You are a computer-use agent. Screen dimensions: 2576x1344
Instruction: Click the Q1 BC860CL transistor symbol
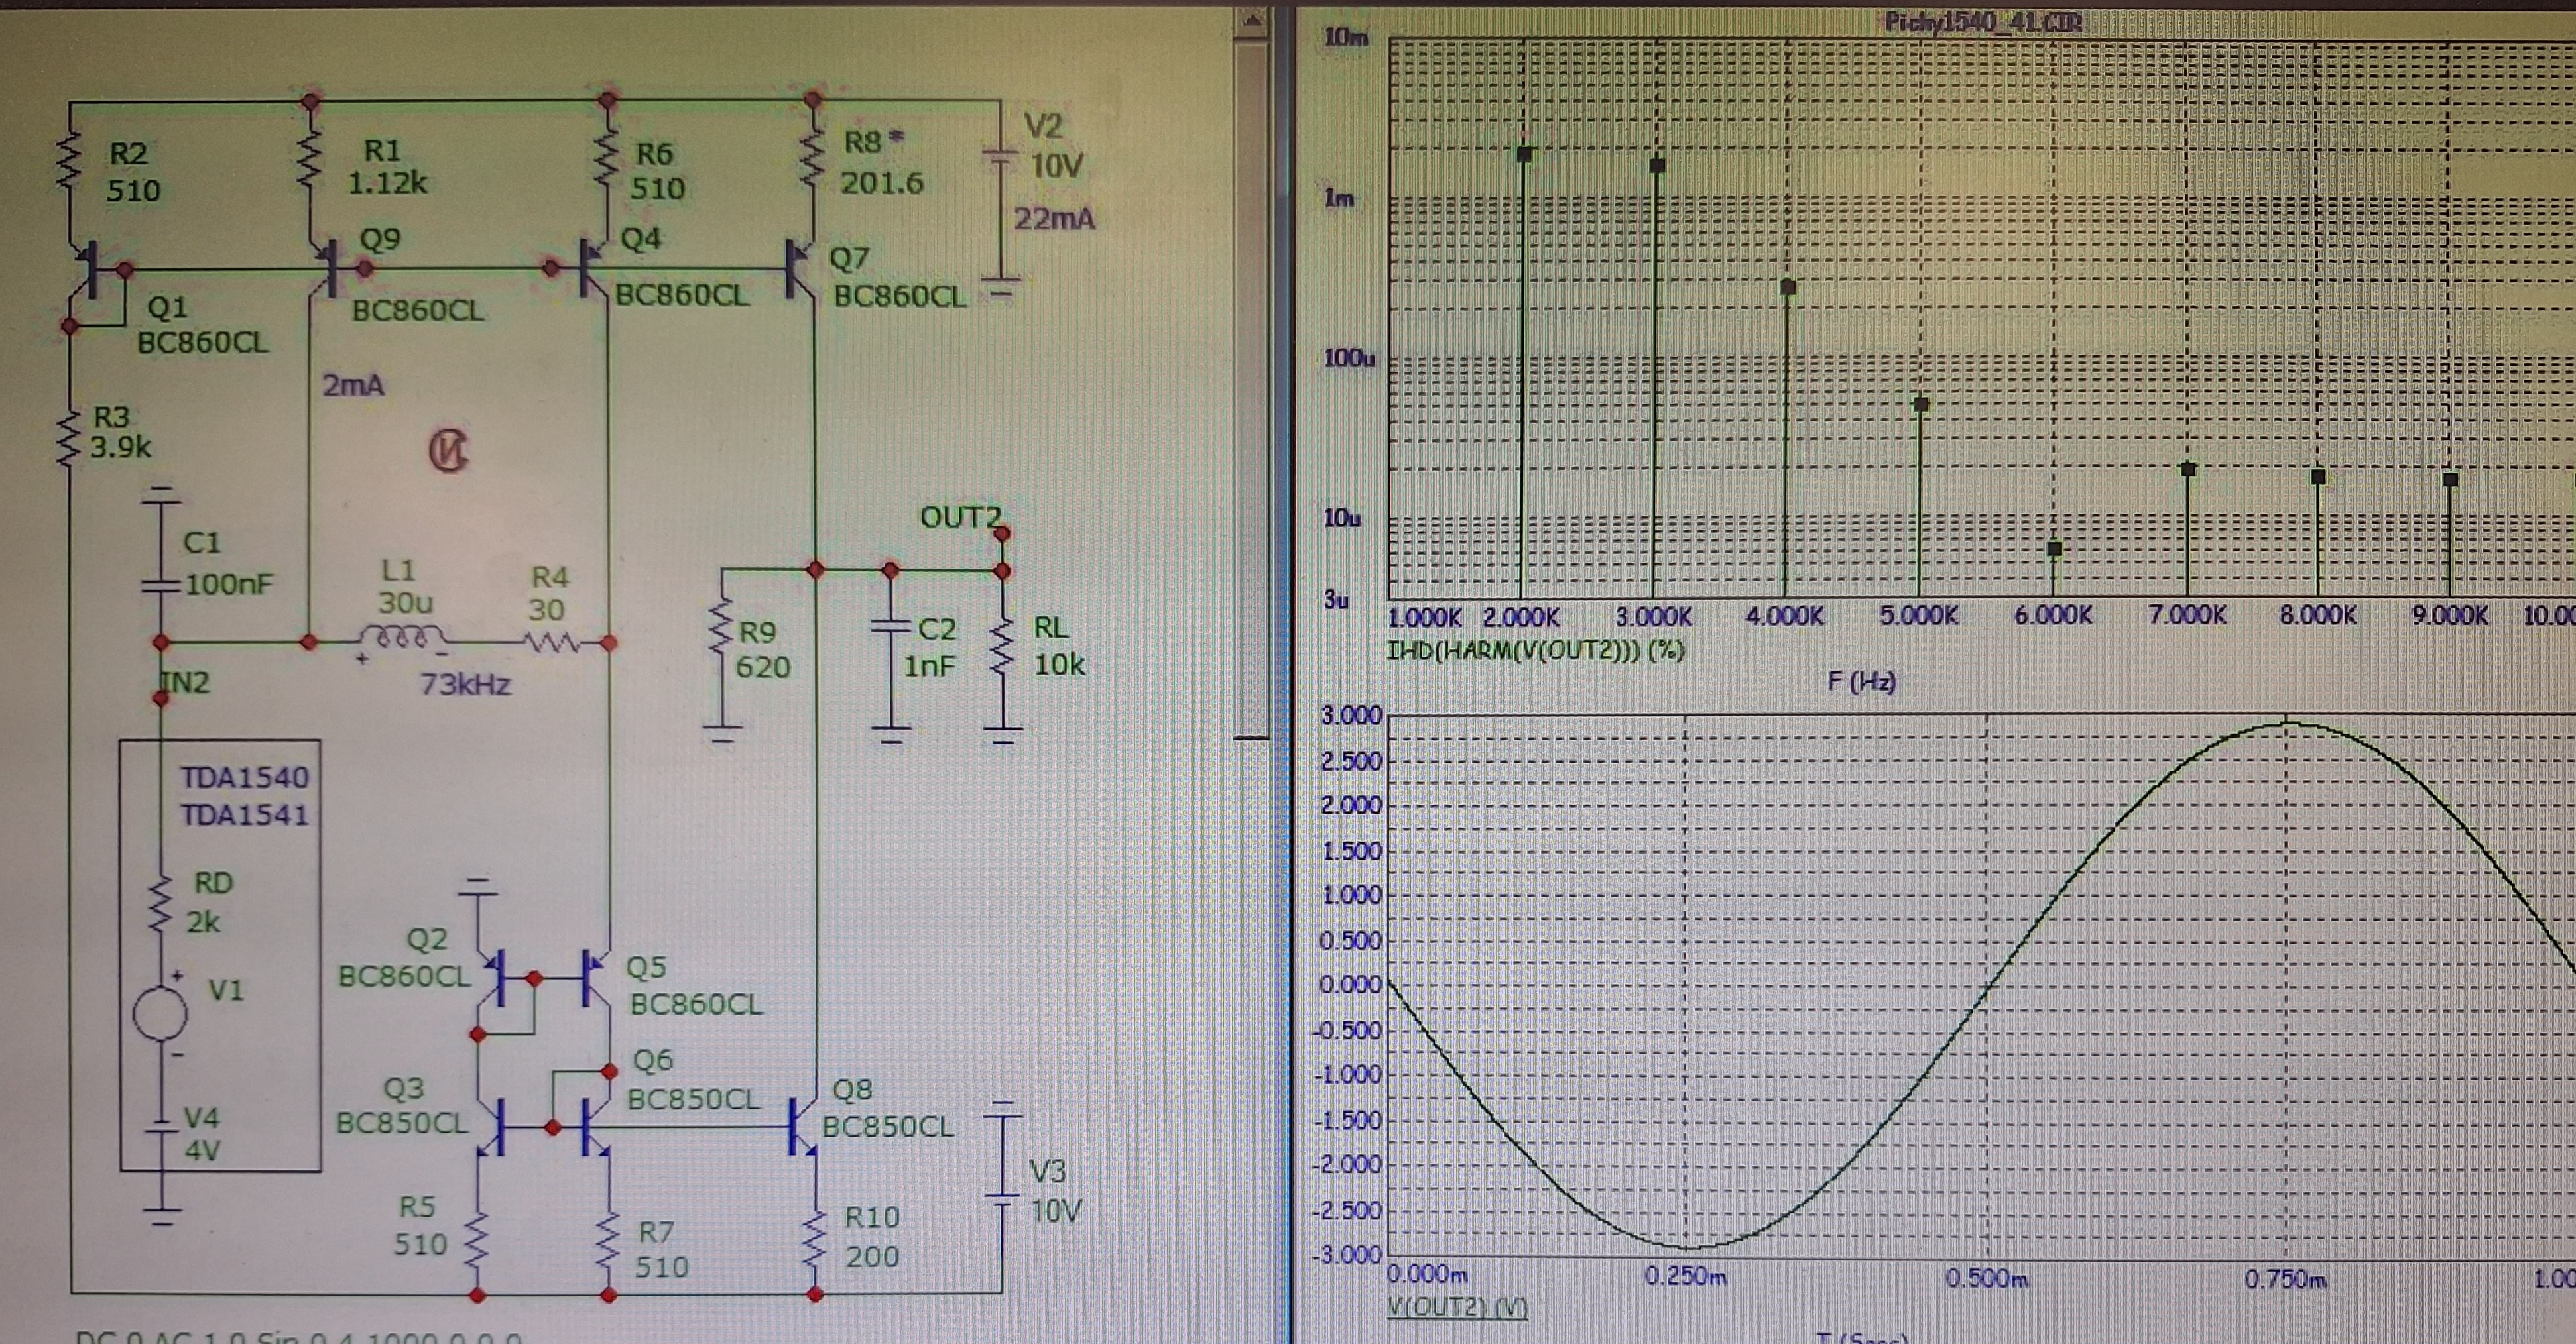(x=92, y=270)
